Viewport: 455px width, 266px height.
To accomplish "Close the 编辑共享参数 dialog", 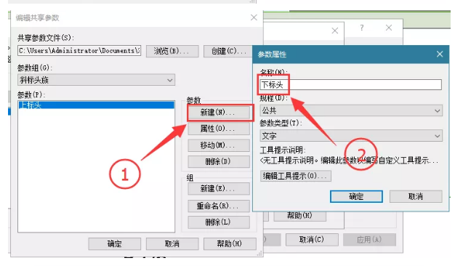I will [254, 17].
